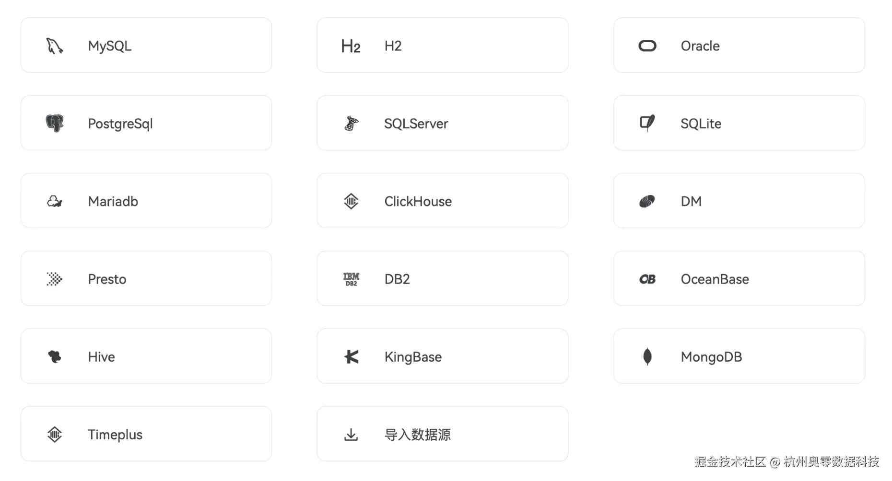Select the "Presto" label

click(x=107, y=279)
